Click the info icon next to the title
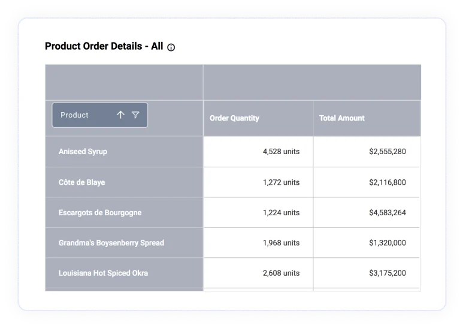The width and height of the screenshot is (463, 328). [171, 47]
